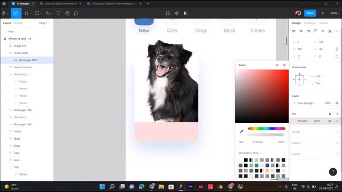Select the Text tool
The image size is (342, 192).
click(58, 13)
